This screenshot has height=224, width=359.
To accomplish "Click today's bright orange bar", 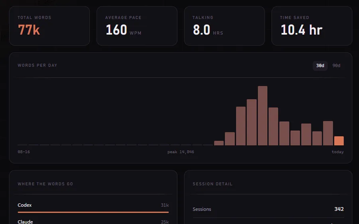I will point(339,141).
